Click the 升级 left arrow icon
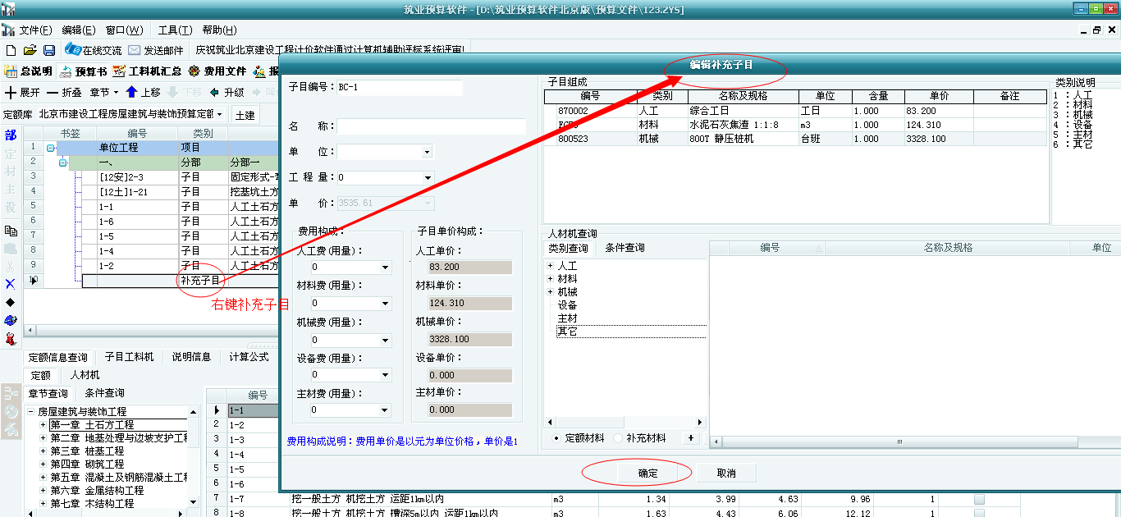 (x=215, y=93)
